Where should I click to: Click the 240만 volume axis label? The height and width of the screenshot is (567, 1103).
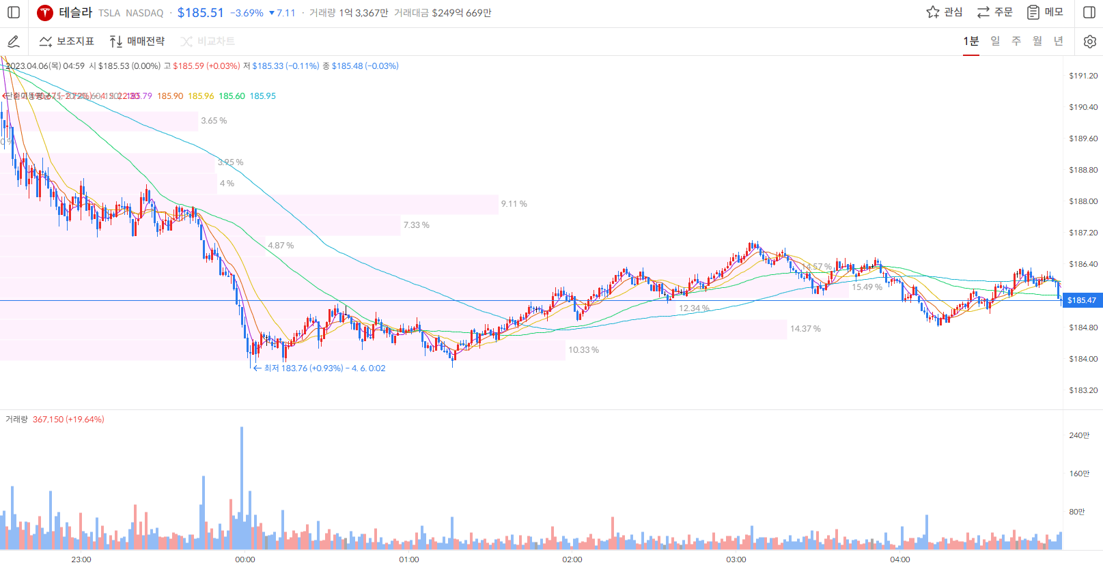[x=1079, y=435]
